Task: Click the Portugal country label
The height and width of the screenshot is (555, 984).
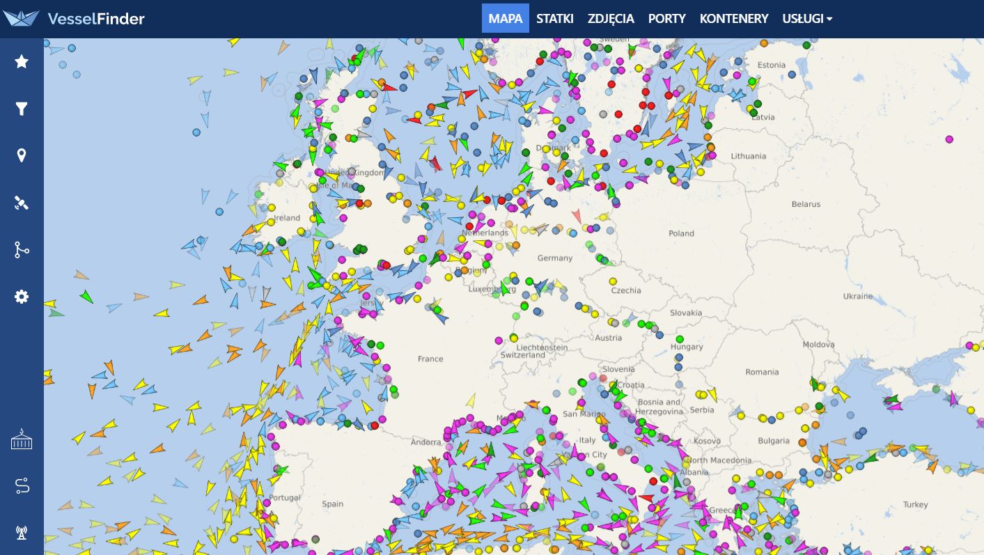Action: (x=285, y=498)
